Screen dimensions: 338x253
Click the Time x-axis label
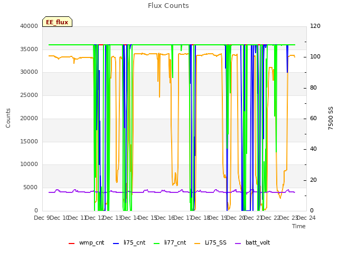[x=299, y=226]
